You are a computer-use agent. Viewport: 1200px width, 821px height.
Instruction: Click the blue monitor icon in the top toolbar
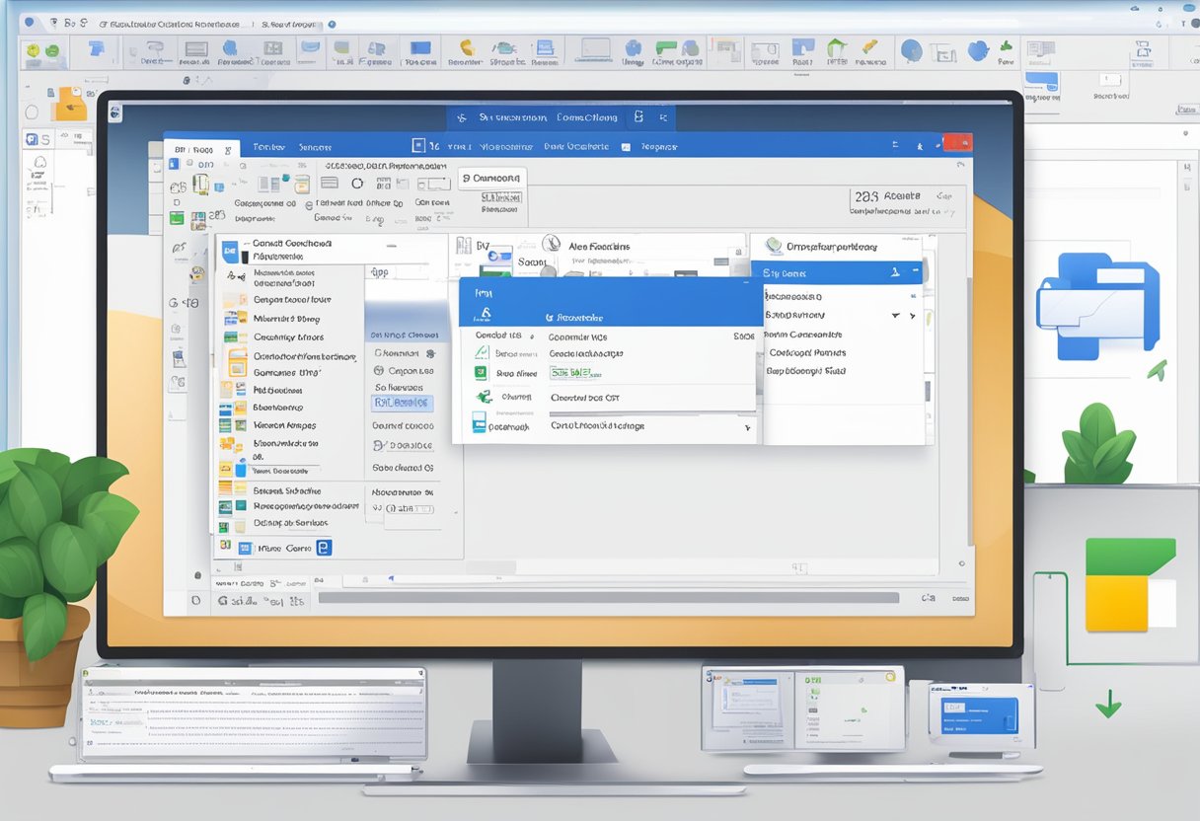tap(419, 47)
